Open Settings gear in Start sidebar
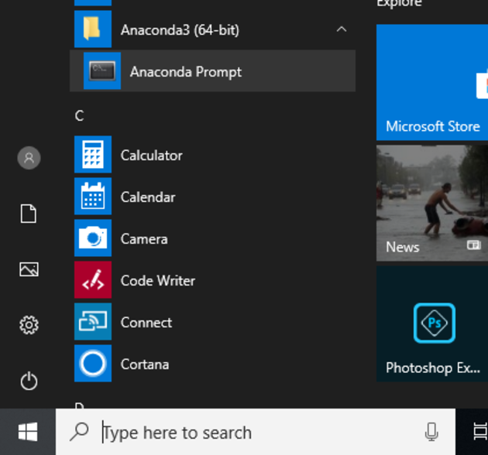The height and width of the screenshot is (455, 488). point(29,325)
